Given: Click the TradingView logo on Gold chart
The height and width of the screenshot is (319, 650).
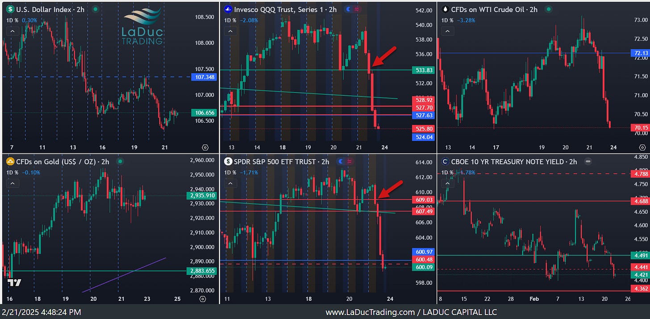Looking at the screenshot, I should coord(14,282).
